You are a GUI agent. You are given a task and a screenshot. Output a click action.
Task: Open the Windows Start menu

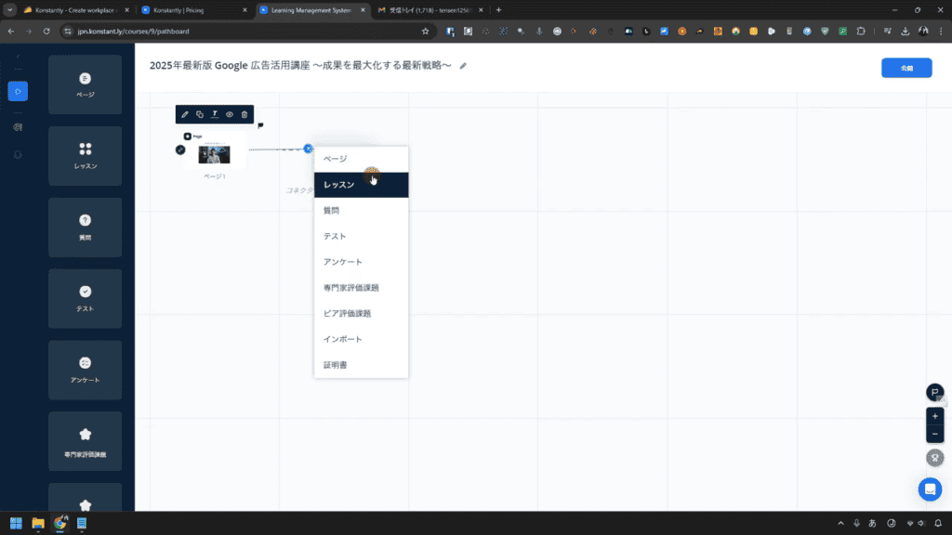pos(16,523)
